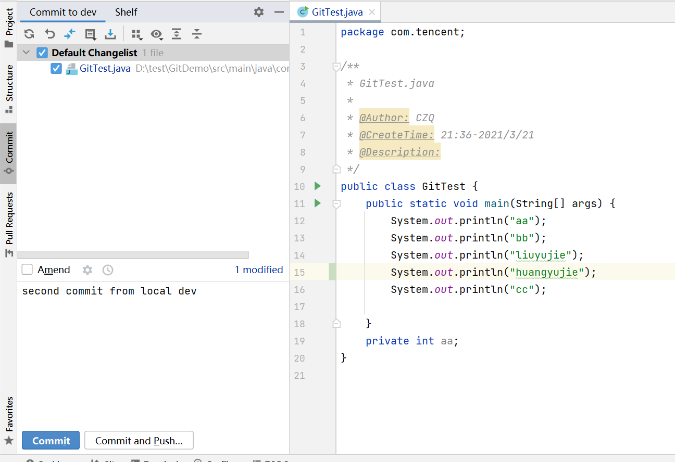Open View Options eye dropdown

click(x=156, y=34)
